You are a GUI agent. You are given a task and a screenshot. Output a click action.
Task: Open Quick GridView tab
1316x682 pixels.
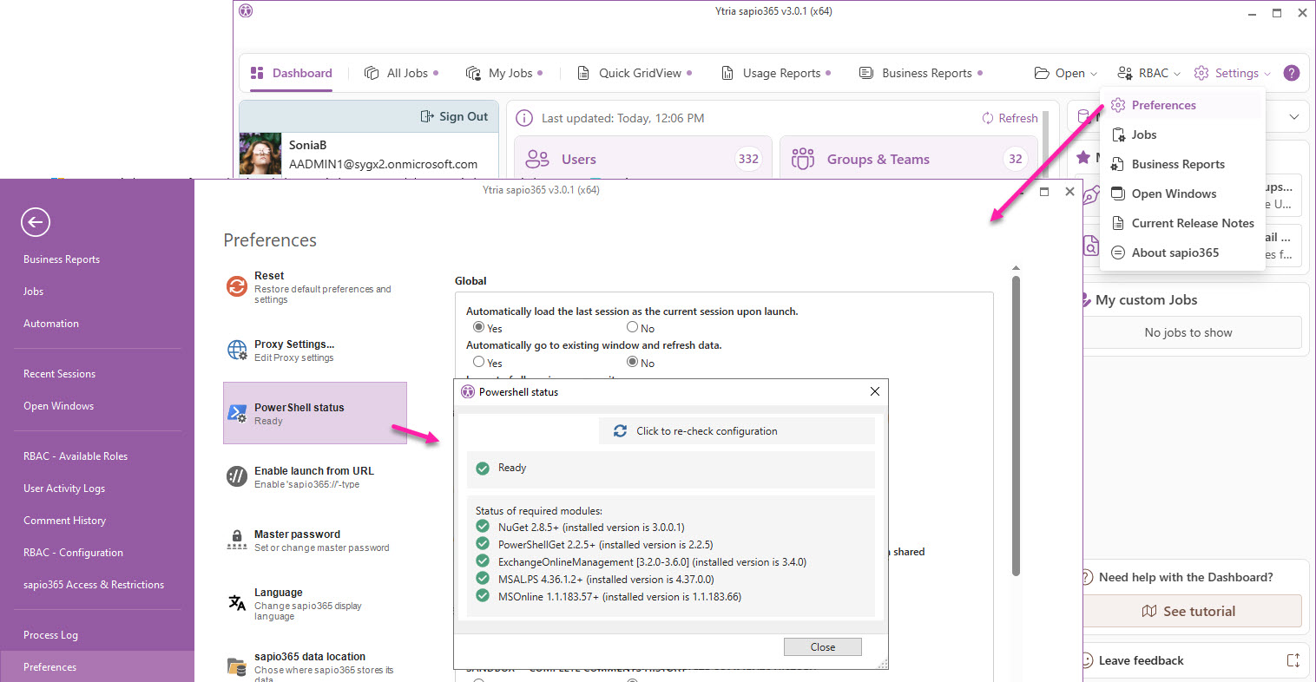click(x=635, y=73)
